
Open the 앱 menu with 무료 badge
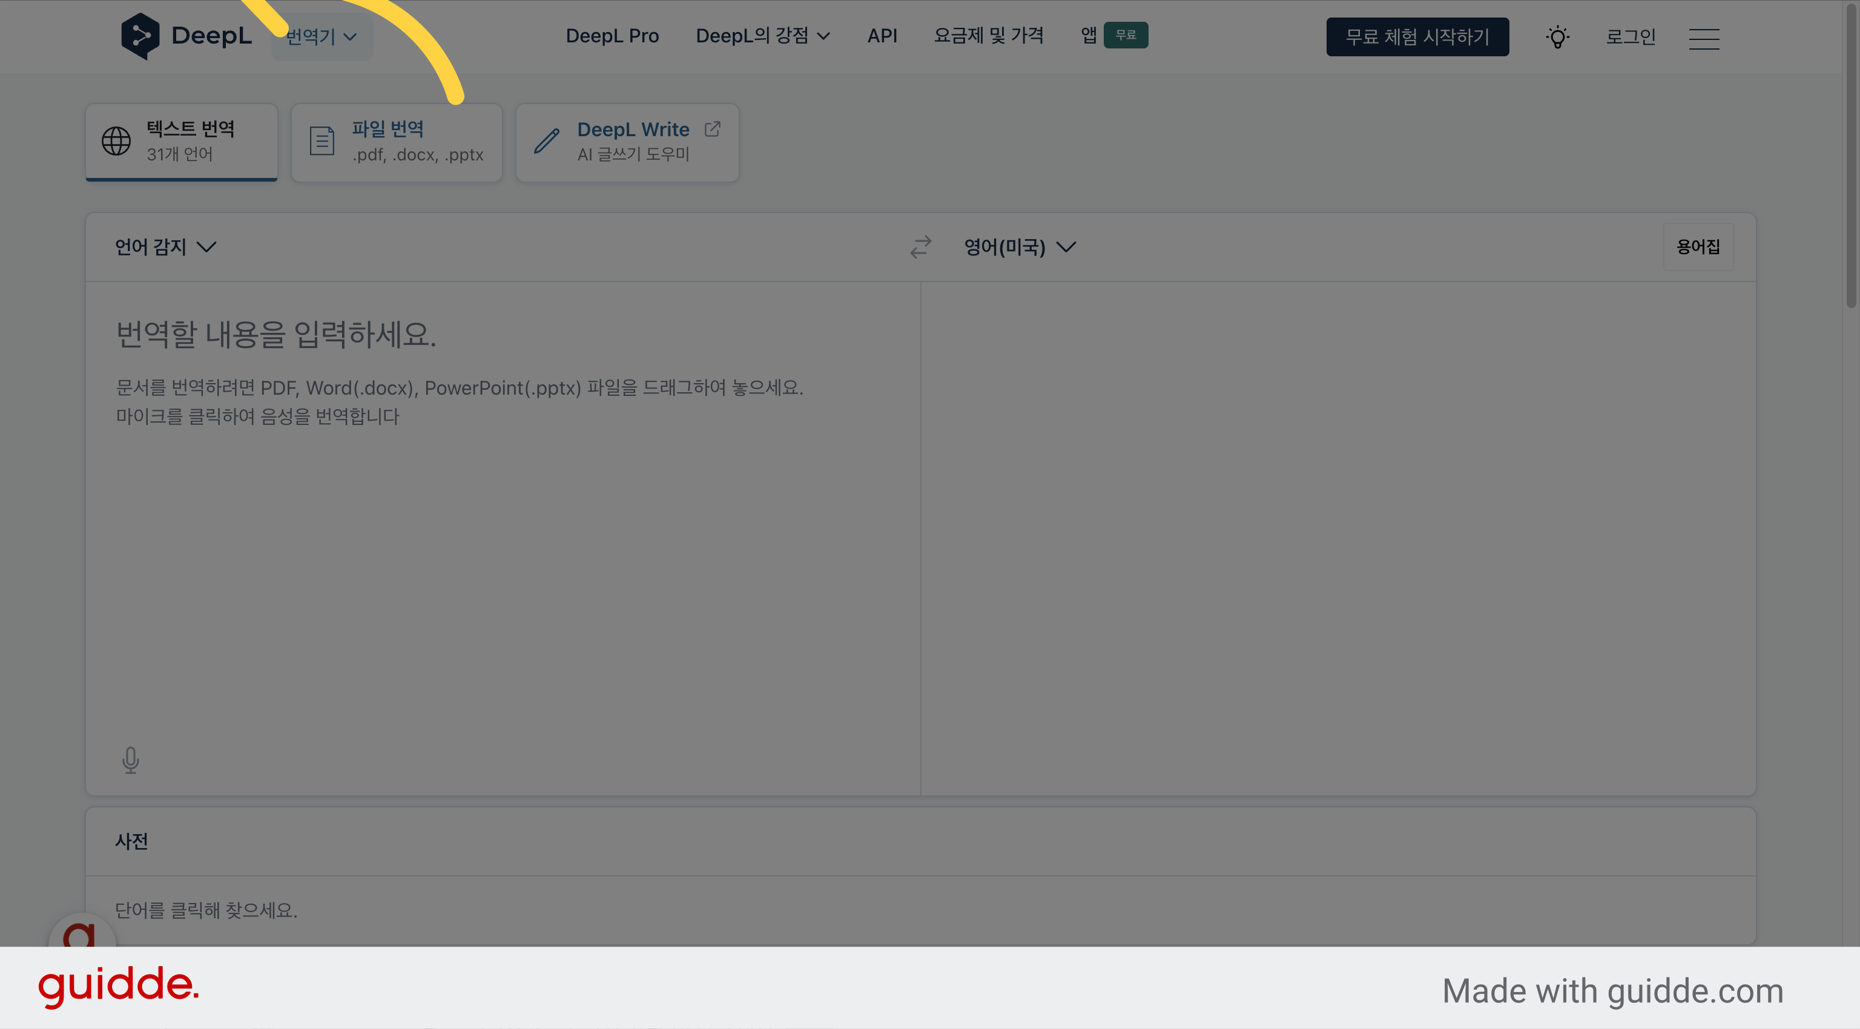coord(1113,35)
